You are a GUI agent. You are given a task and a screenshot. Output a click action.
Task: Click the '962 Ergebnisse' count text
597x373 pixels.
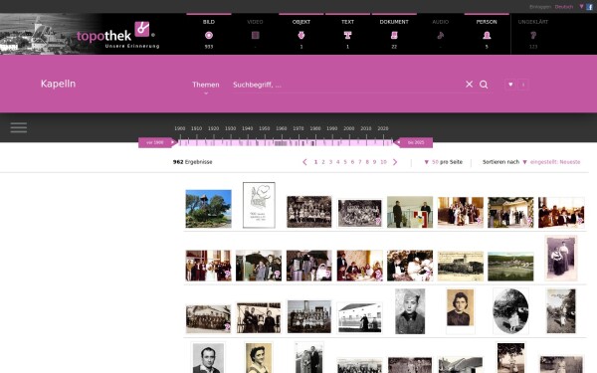(192, 162)
